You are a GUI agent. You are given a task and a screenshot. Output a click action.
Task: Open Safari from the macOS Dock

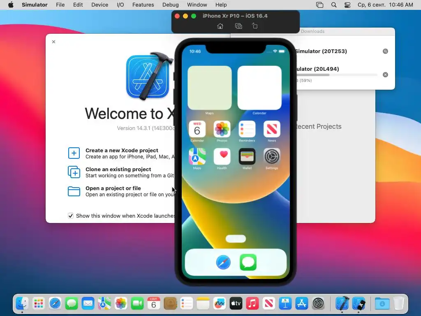tap(55, 304)
